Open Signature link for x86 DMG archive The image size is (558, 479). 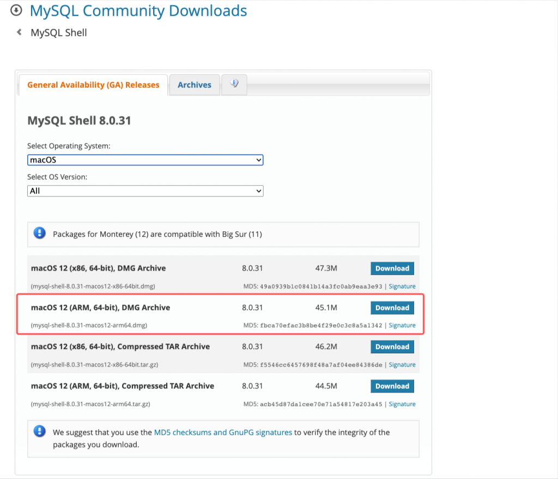point(402,286)
